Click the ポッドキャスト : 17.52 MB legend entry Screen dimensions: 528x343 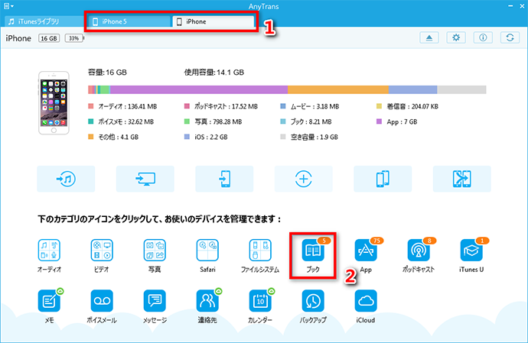tap(221, 106)
